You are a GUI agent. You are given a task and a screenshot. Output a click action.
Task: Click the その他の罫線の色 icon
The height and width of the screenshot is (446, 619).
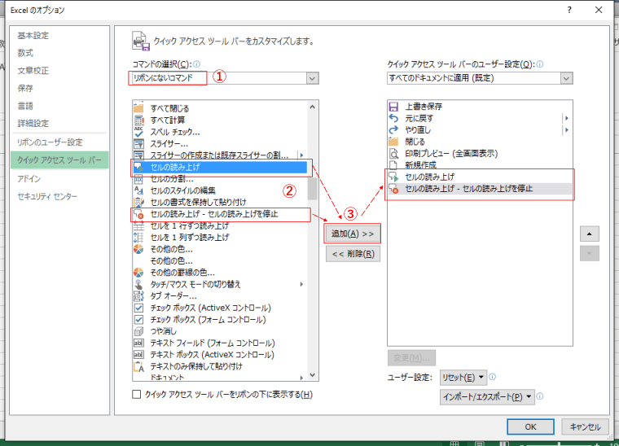[x=138, y=273]
